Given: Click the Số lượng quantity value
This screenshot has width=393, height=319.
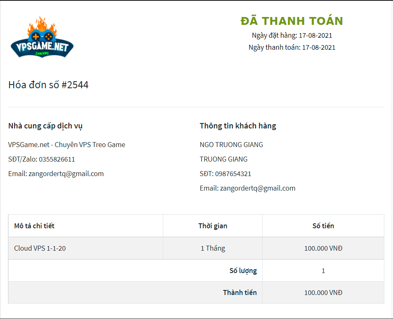Looking at the screenshot, I should pyautogui.click(x=323, y=271).
